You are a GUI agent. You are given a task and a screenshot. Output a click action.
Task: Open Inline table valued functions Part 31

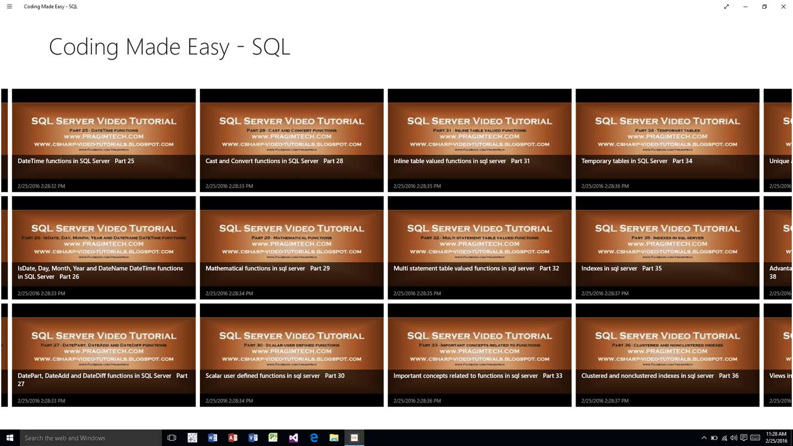(x=480, y=140)
